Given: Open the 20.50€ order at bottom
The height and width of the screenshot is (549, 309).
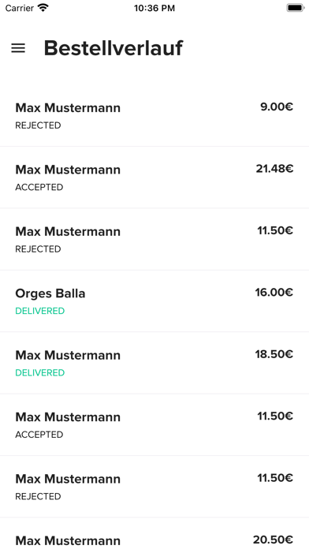Looking at the screenshot, I should tap(154, 533).
